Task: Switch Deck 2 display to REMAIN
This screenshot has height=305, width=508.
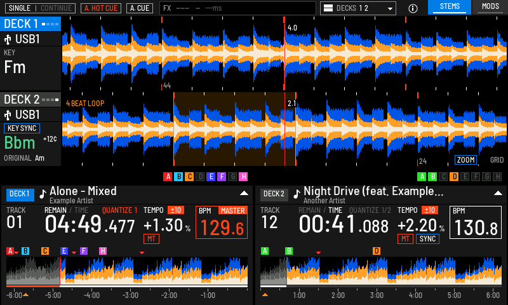Action: (x=309, y=210)
